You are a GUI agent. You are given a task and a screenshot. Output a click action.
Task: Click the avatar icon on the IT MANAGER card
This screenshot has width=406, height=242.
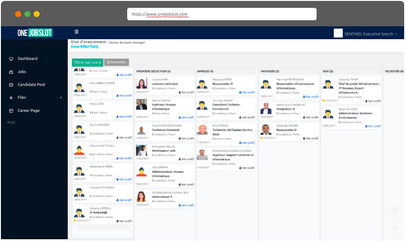tap(79, 213)
